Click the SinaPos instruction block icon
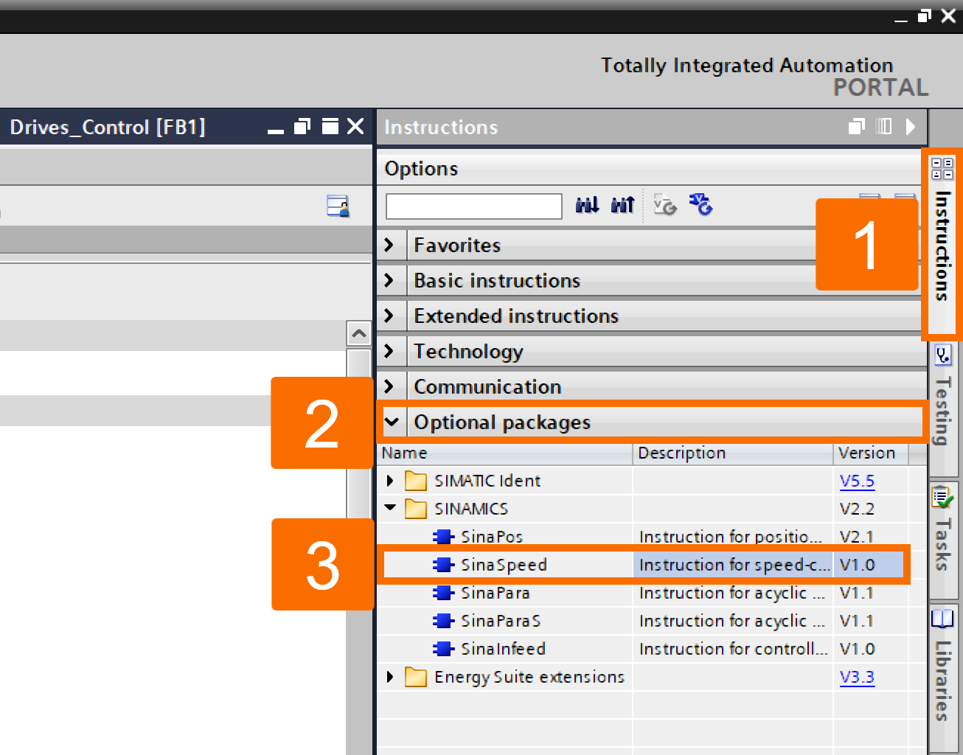 (443, 537)
